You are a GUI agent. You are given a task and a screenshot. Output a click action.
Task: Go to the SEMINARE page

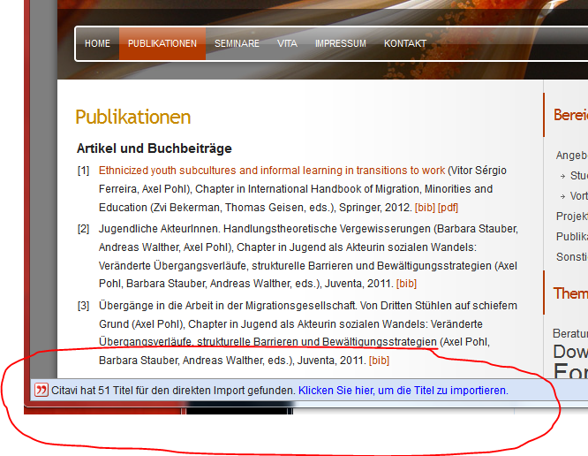coord(237,43)
